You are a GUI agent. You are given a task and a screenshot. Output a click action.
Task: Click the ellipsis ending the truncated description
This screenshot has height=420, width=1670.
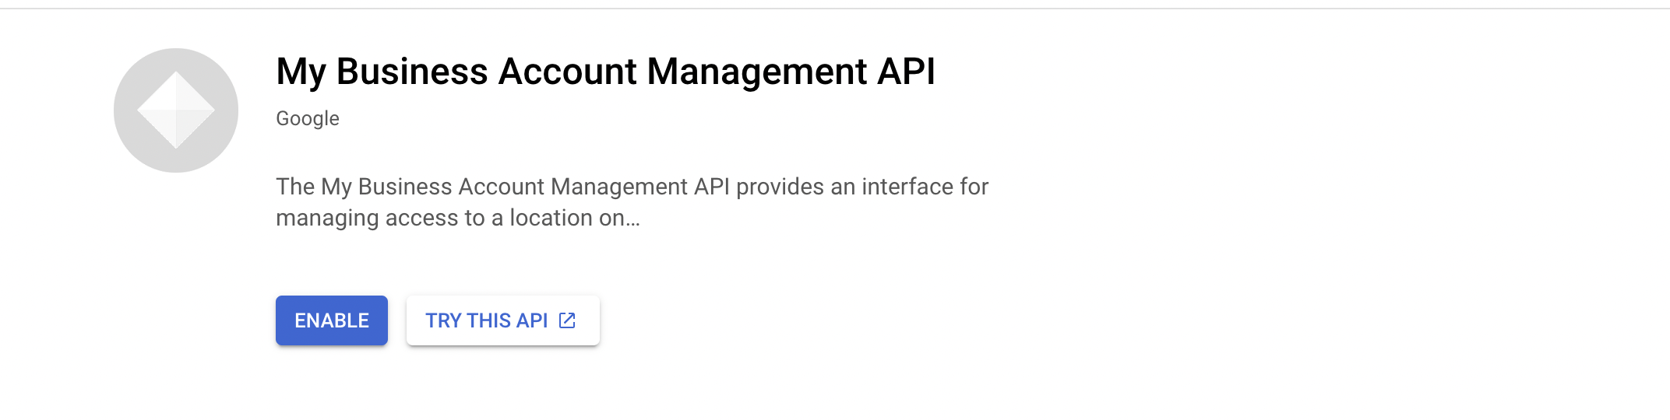(632, 219)
